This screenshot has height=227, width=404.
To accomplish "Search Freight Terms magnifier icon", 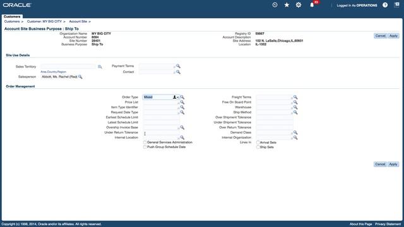I will click(x=295, y=97).
